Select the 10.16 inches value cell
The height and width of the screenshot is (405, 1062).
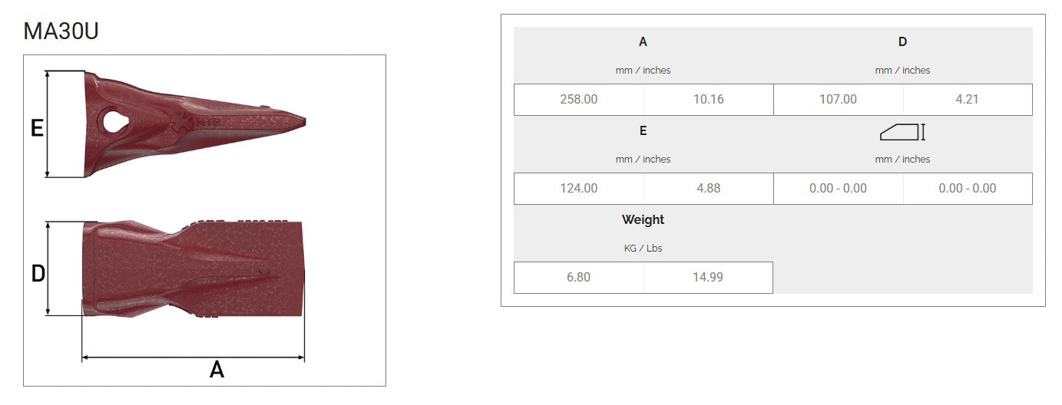pyautogui.click(x=708, y=100)
